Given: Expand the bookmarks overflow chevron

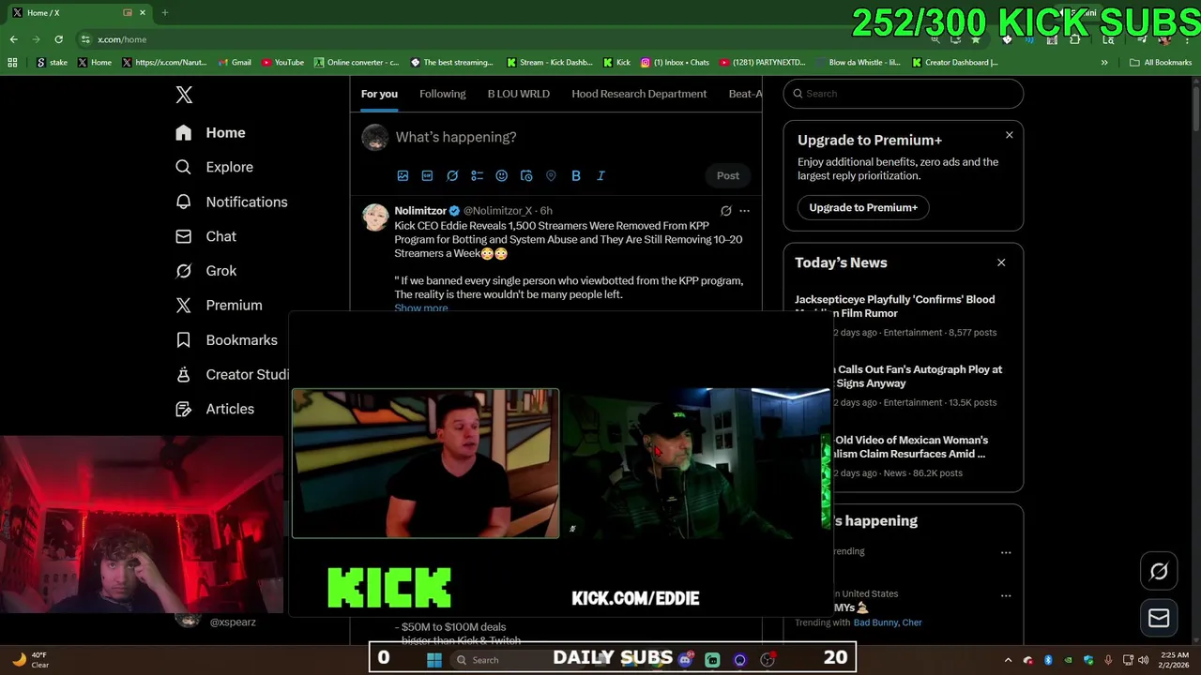Looking at the screenshot, I should 1104,63.
